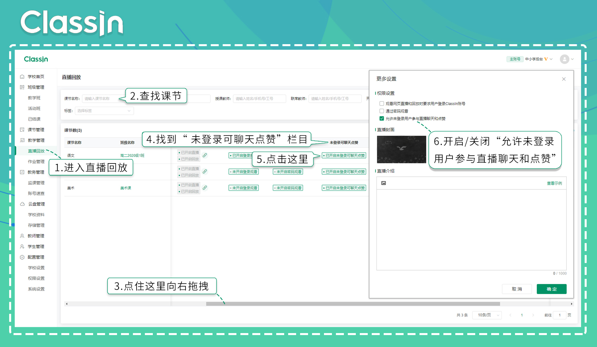Viewport: 597px width, 347px height.
Task: Open 账号速查 in the sidebar
Action: point(36,193)
